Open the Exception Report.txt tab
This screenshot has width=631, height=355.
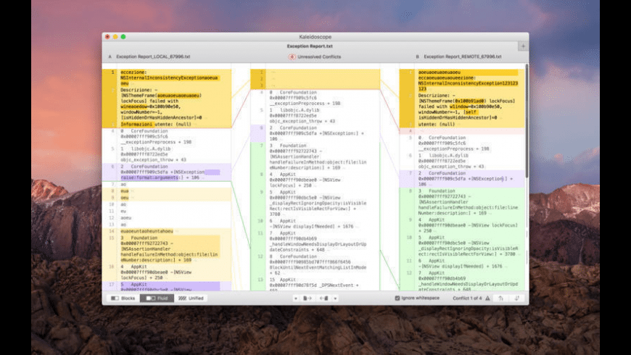(x=310, y=46)
